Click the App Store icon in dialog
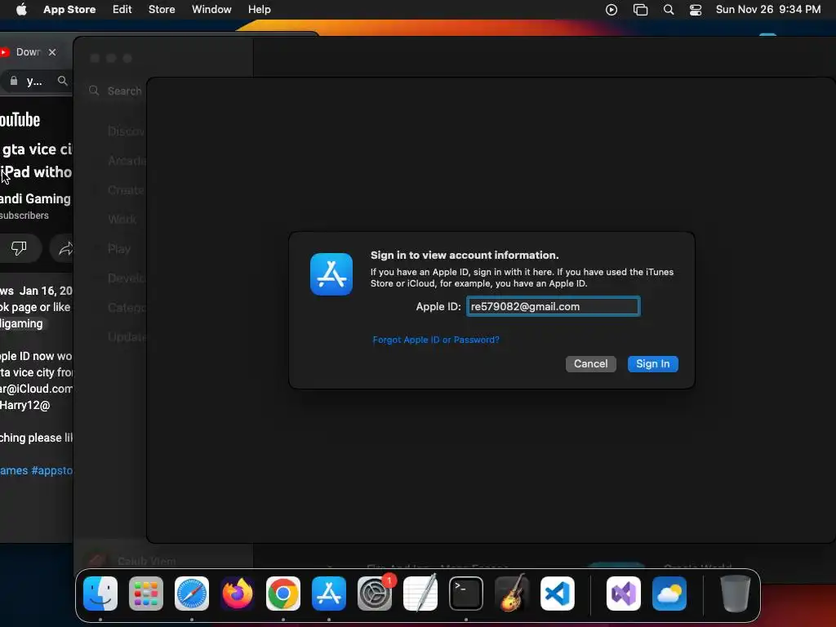Screen dimensions: 836x627 [331, 274]
